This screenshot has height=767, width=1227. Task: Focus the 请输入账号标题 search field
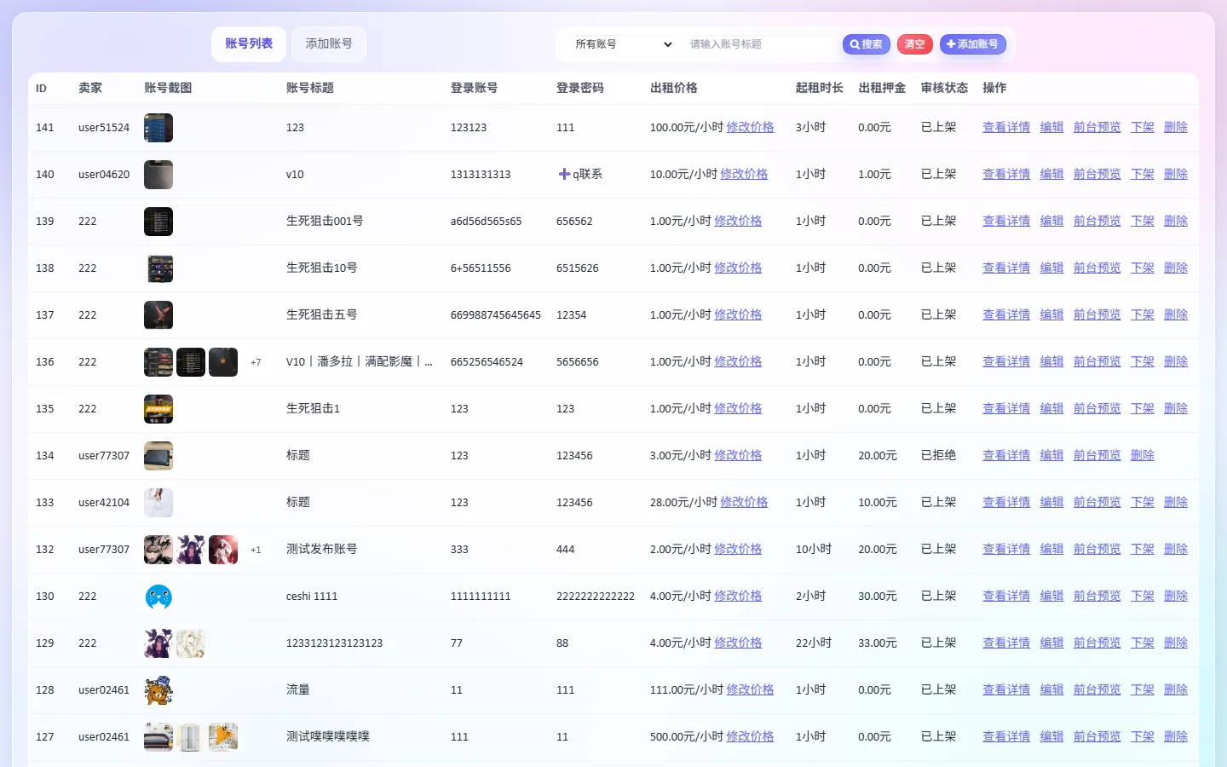click(x=758, y=44)
